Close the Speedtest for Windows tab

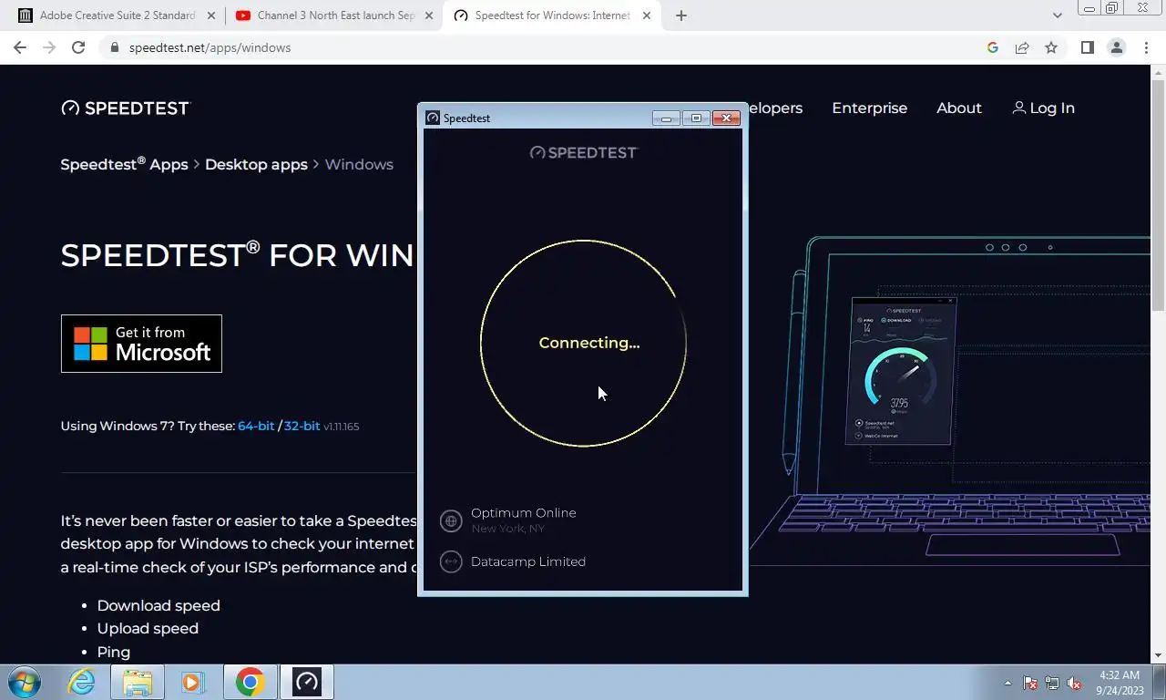click(x=646, y=15)
